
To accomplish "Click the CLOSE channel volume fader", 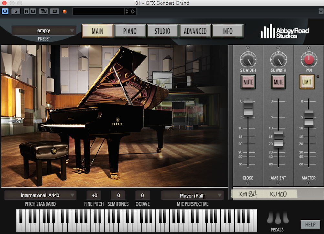I will (248, 107).
